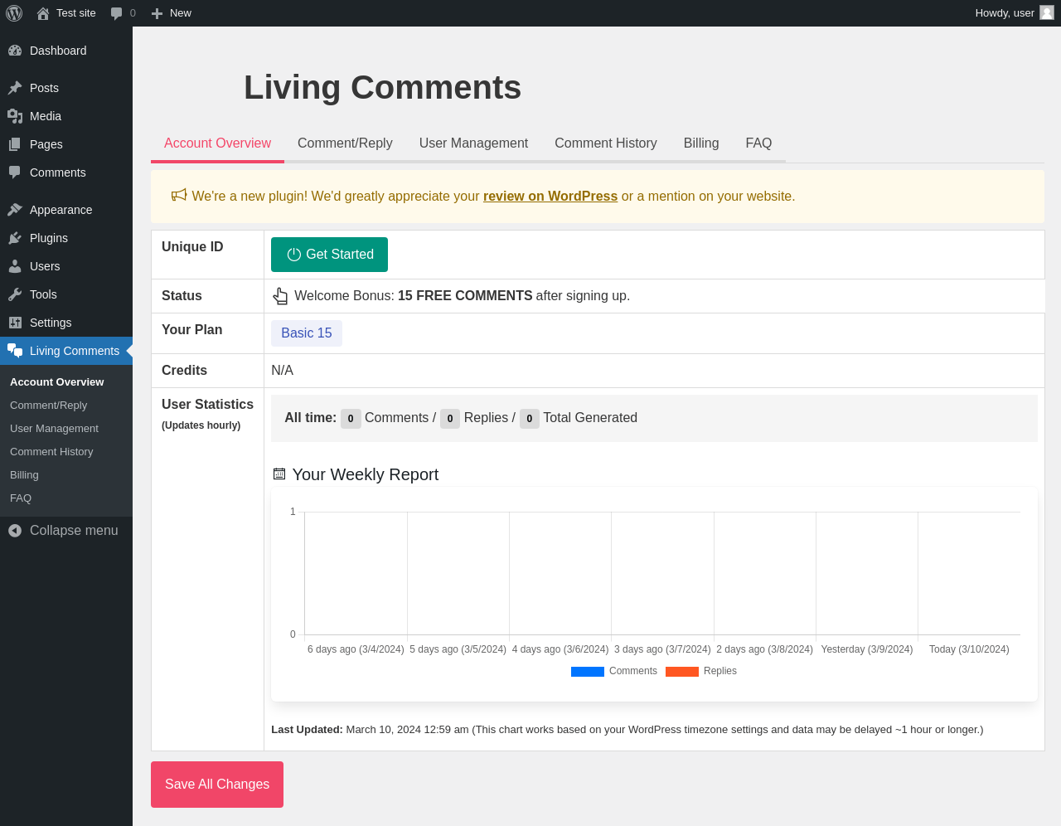The width and height of the screenshot is (1061, 826).
Task: Toggle the orange Replies chart legend swatch
Action: [x=682, y=672]
